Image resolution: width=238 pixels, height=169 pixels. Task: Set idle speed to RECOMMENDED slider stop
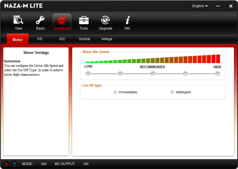pyautogui.click(x=153, y=74)
